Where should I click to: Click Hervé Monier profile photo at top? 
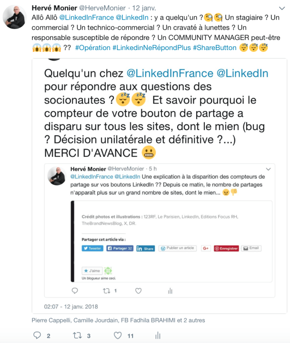(x=14, y=17)
